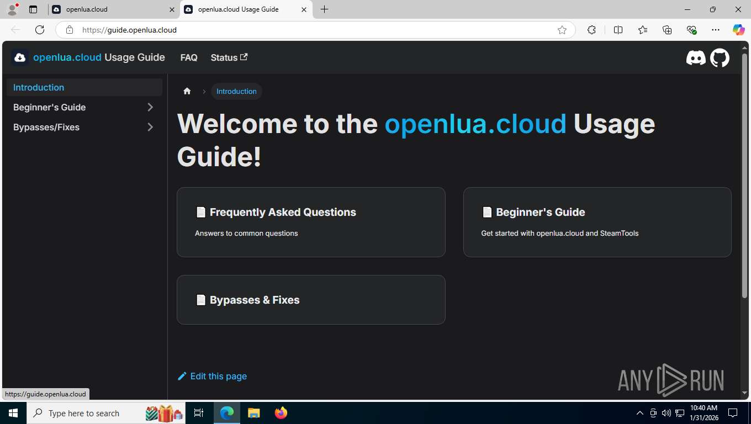Open the Copilot icon in the browser toolbar

pos(739,30)
